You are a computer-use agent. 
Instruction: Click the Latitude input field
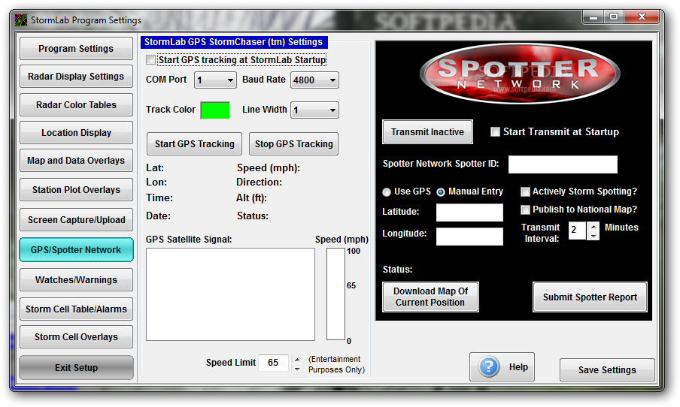(x=469, y=213)
